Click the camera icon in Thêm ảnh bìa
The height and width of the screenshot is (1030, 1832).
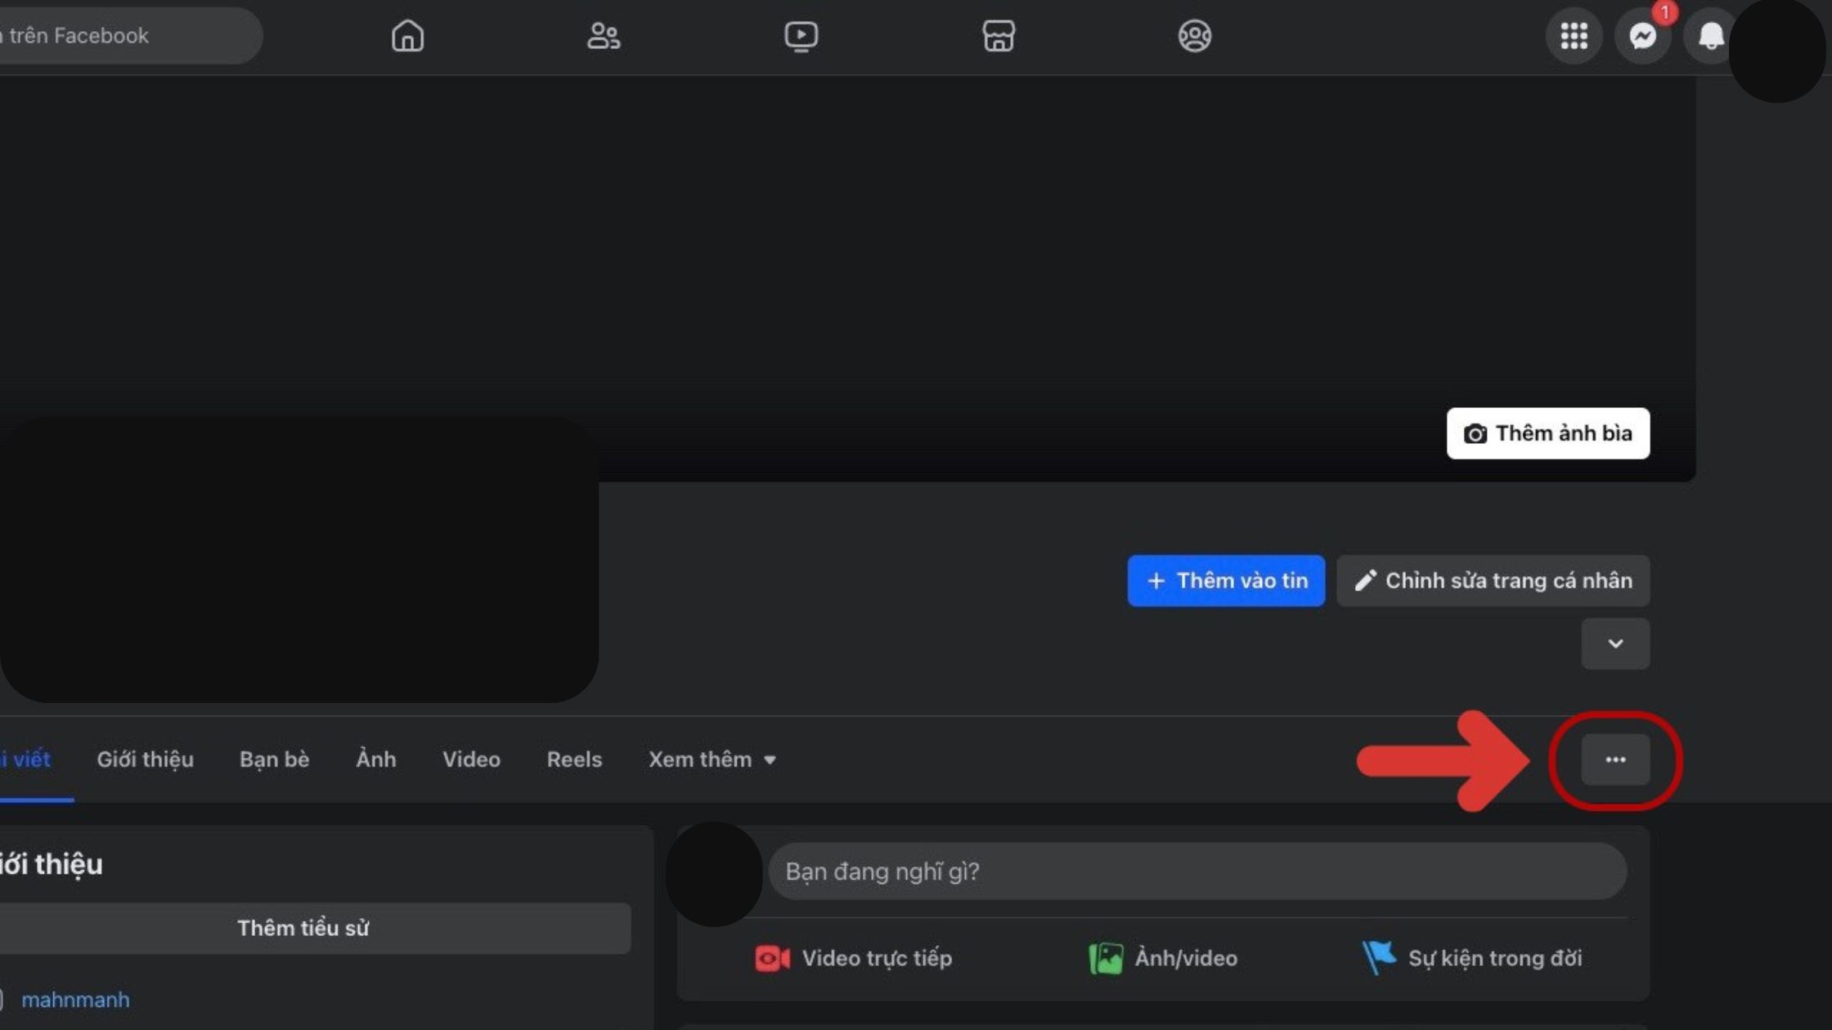point(1475,433)
